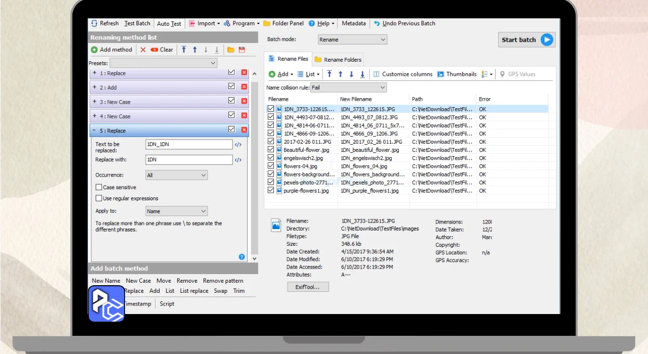This screenshot has width=648, height=354.
Task: Move file to bottom of file list
Action: point(362,74)
